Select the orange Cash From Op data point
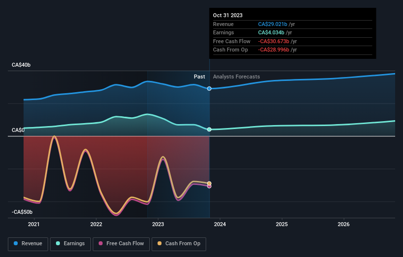 click(x=209, y=183)
